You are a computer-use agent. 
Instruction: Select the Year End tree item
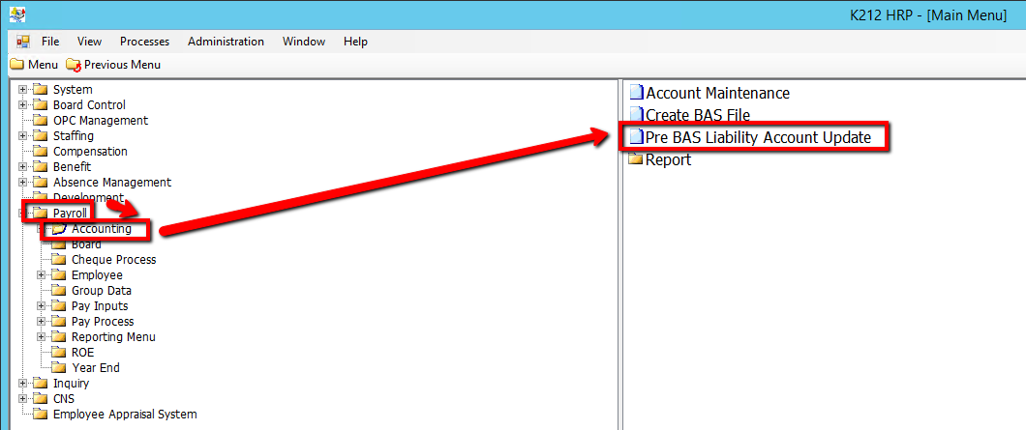[x=95, y=368]
